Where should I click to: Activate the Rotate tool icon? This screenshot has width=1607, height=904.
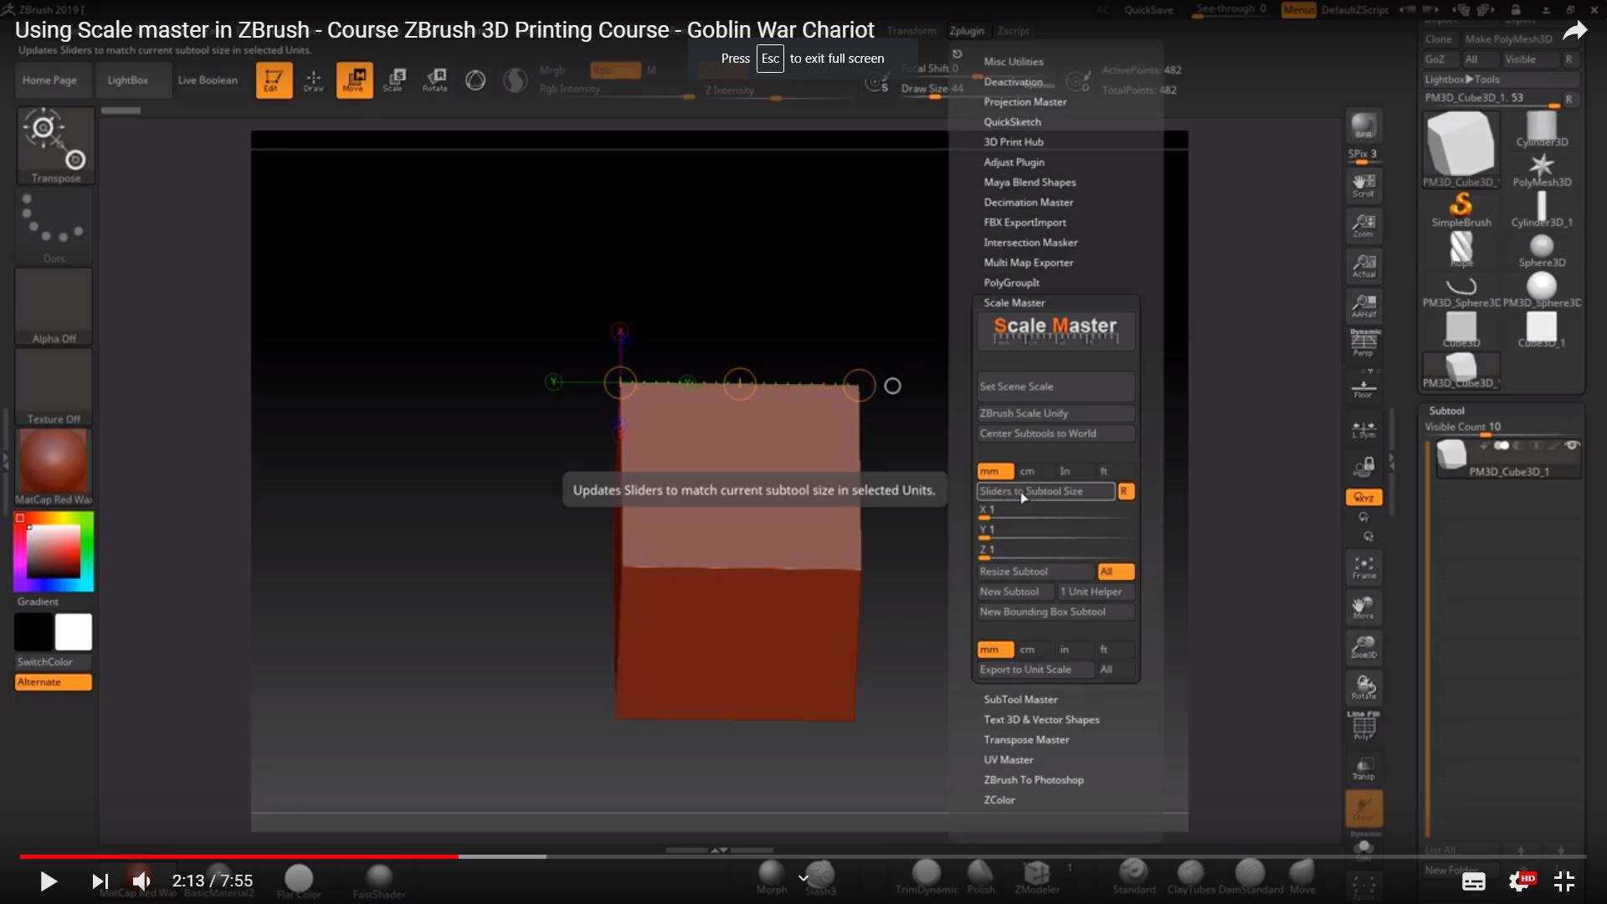(435, 80)
